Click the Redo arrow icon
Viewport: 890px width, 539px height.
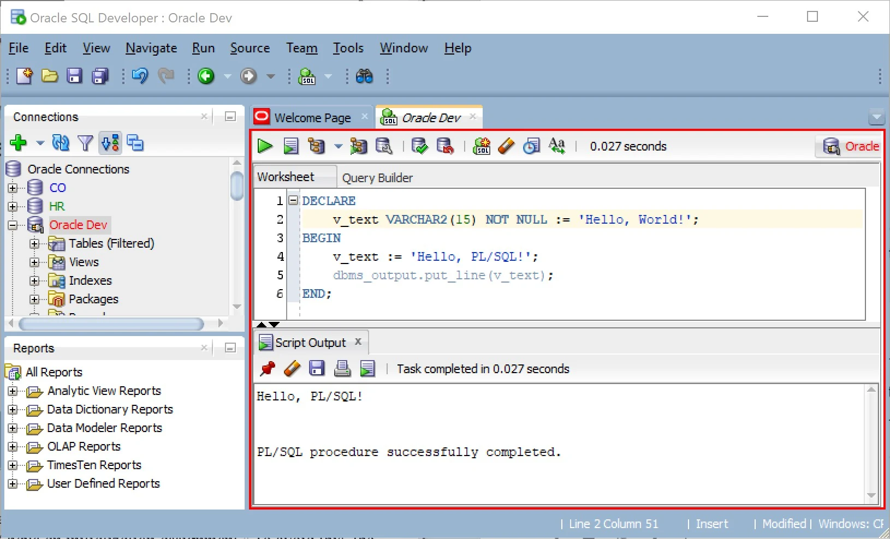coord(166,76)
